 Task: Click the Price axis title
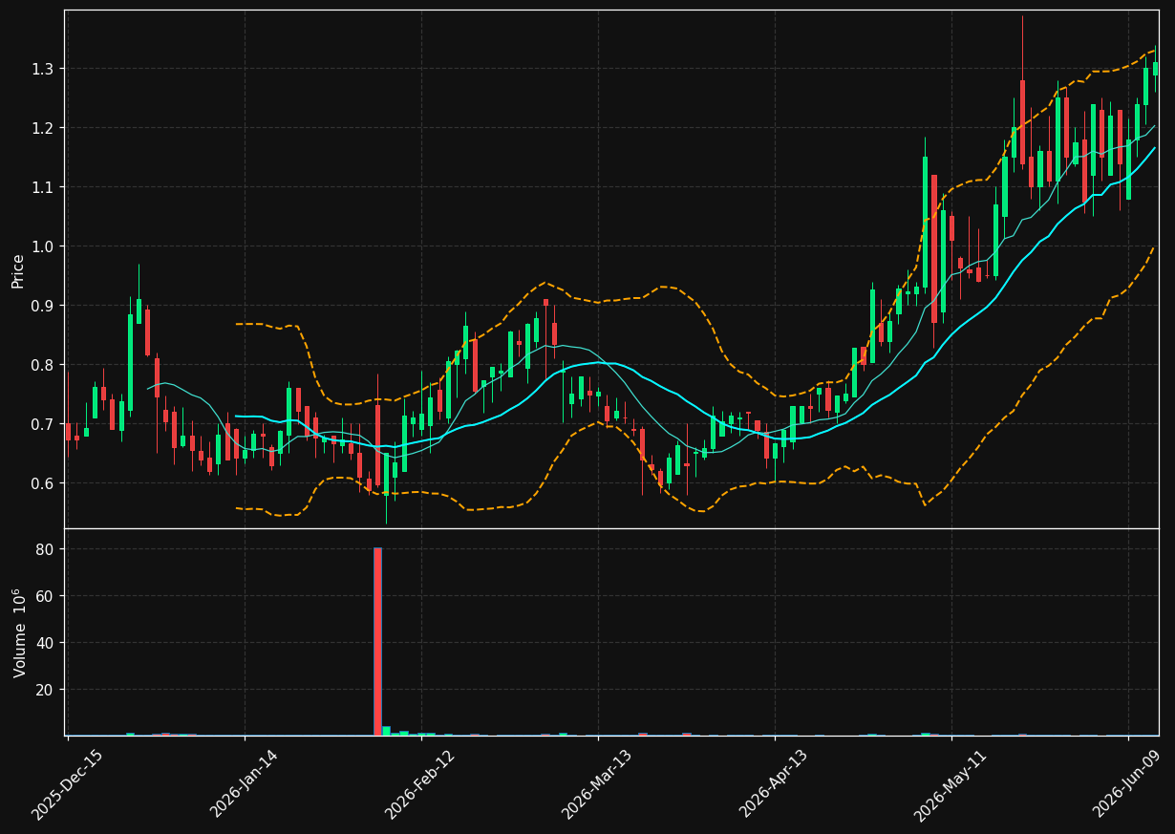tap(18, 270)
